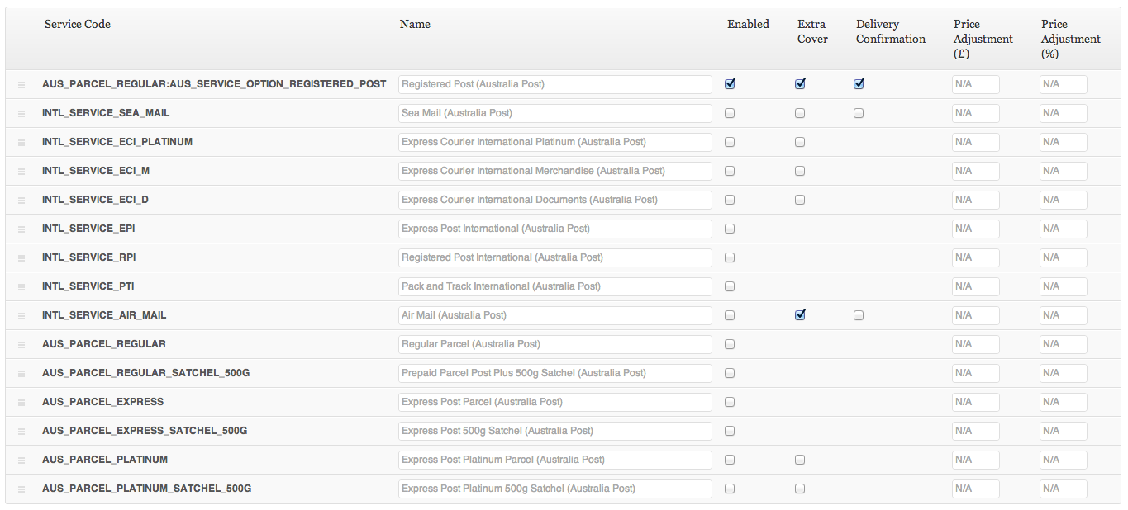Tick Enabled for AUS_PARCEL_REGULAR
This screenshot has width=1128, height=510.
(730, 344)
